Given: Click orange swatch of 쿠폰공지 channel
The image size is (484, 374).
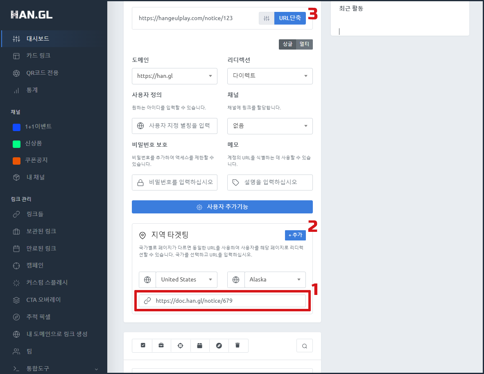Looking at the screenshot, I should (16, 161).
